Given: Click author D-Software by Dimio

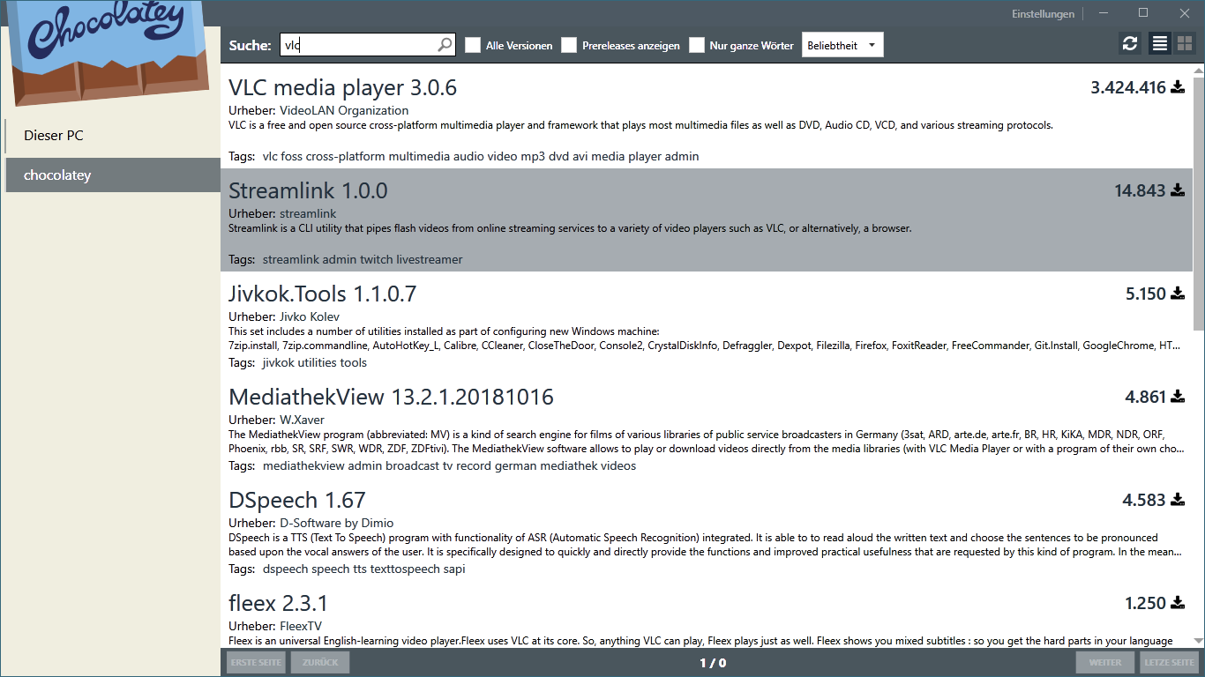Looking at the screenshot, I should click(x=337, y=523).
